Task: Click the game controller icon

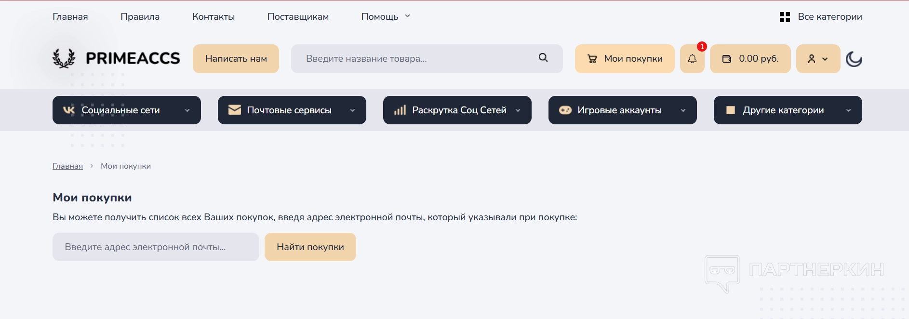Action: coord(565,110)
